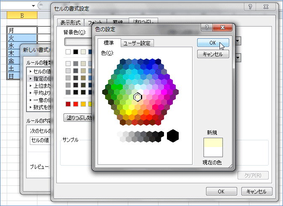Screen dimensions: 283x206
Task: Click cell containing 月
Action: click(22, 30)
